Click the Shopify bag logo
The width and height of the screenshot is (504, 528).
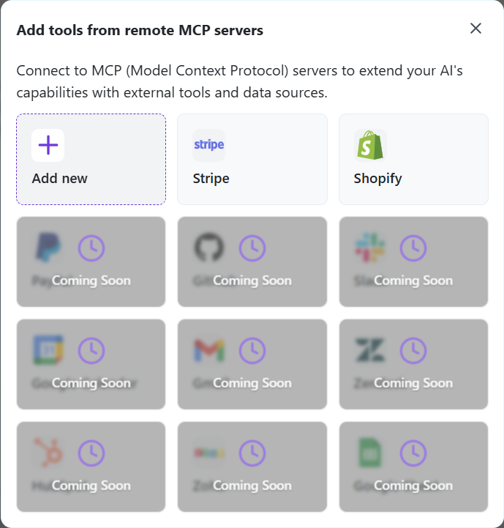(370, 145)
